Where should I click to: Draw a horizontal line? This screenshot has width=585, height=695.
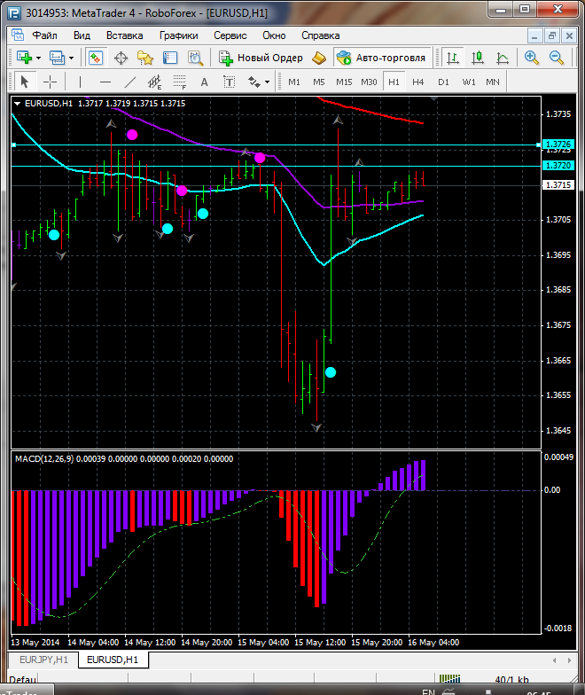click(105, 82)
